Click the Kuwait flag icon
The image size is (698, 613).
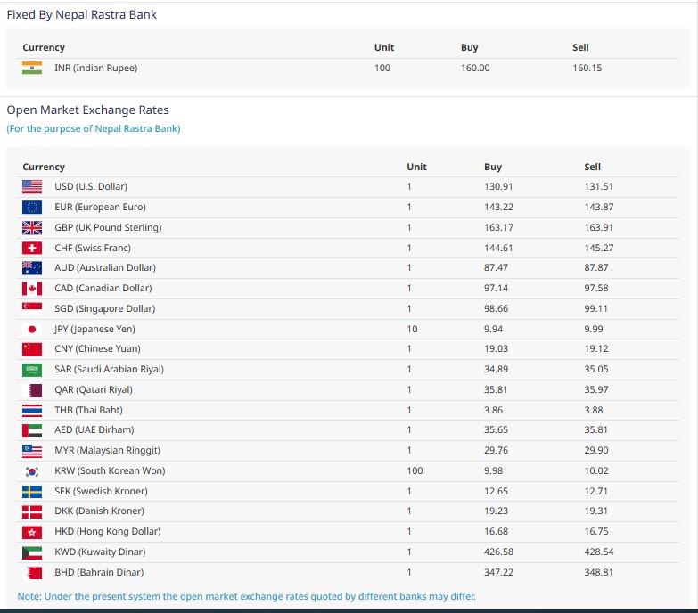32,552
